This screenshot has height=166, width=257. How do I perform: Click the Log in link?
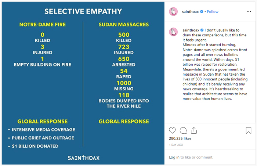point(174,157)
